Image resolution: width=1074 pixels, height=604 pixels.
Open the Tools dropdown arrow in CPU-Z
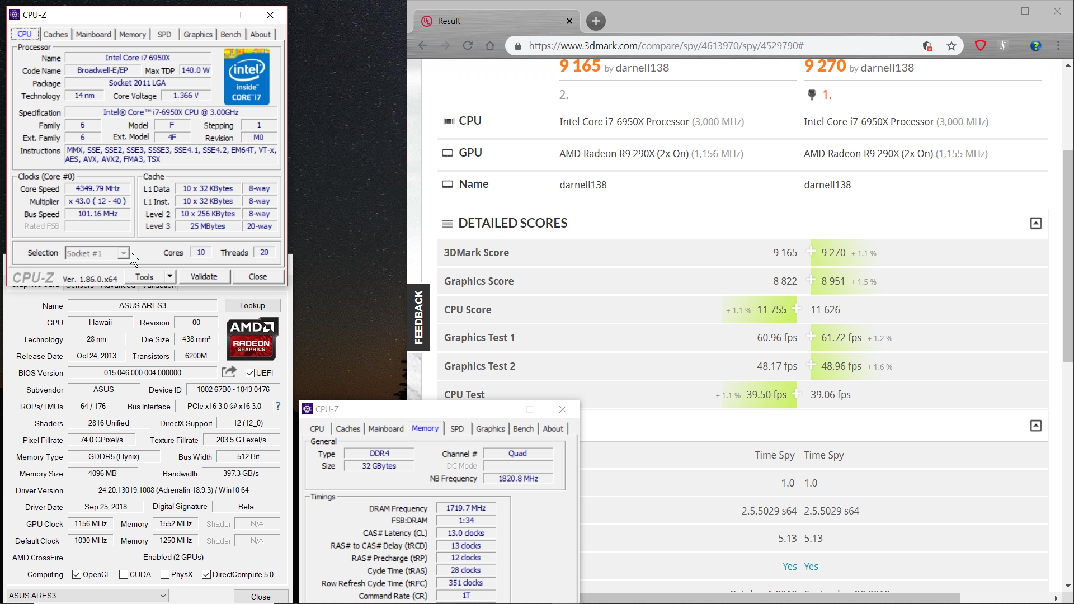[x=169, y=276]
